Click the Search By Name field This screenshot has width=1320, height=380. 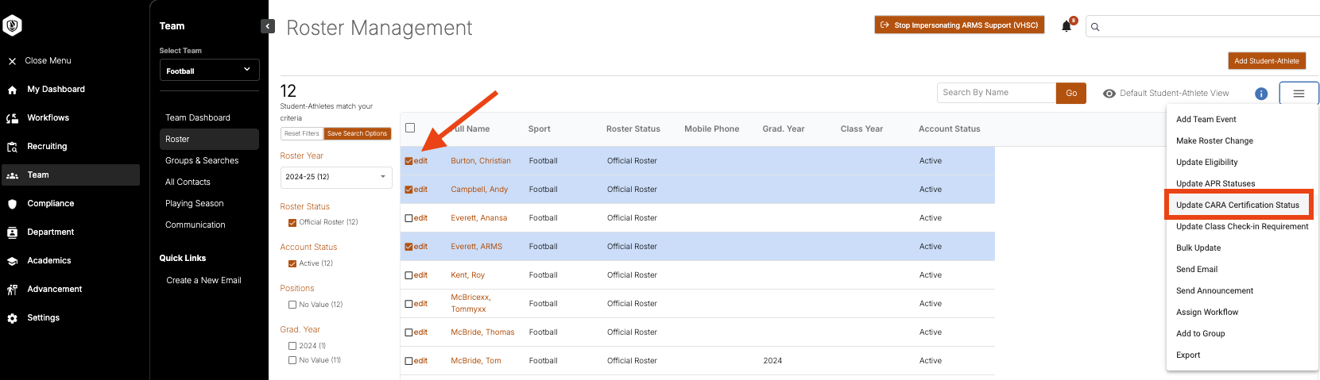click(997, 93)
